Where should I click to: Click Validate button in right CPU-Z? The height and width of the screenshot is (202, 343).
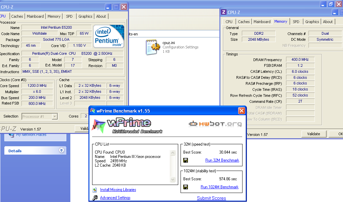[x=314, y=134]
